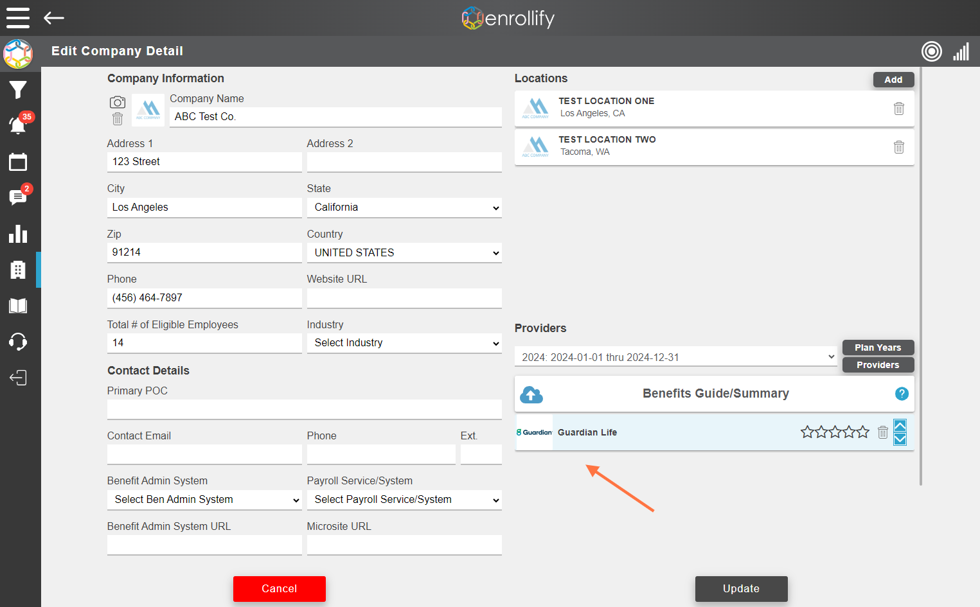Screen dimensions: 980x607
Task: Click the logout sidebar icon
Action: pyautogui.click(x=18, y=378)
